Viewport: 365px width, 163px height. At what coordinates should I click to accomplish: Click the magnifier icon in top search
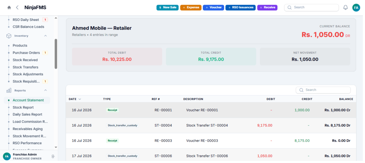coord(289,7)
